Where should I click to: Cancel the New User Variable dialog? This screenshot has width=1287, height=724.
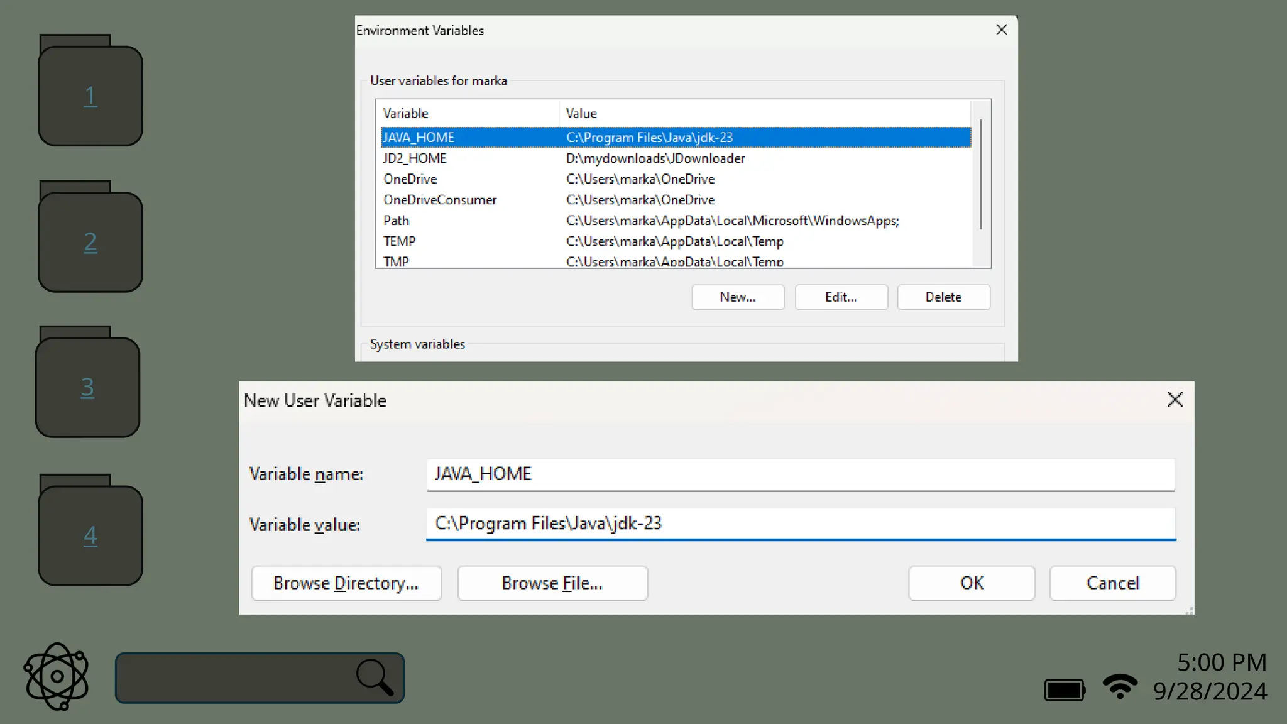1112,583
